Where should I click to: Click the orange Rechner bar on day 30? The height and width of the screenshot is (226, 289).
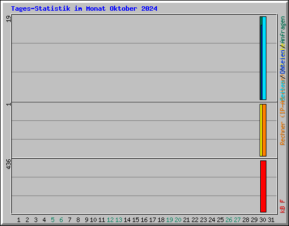264,130
